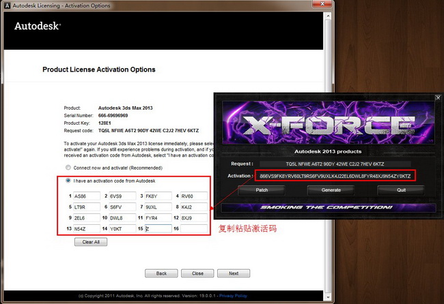Image resolution: width=444 pixels, height=304 pixels.
Task: Click 'Smoking the competition' banner in X-Force
Action: pos(329,207)
